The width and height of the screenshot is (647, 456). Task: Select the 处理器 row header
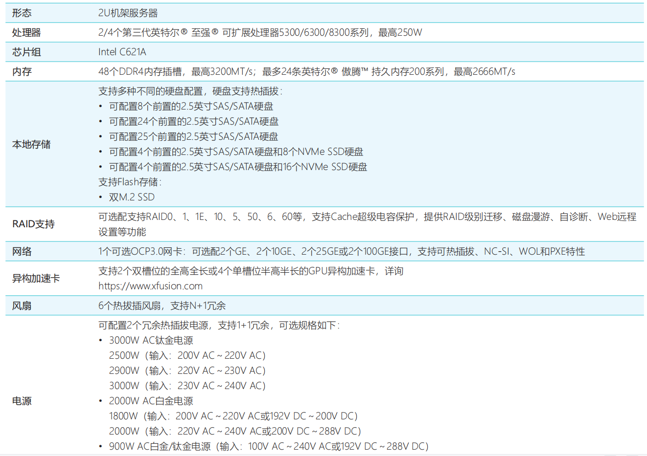pyautogui.click(x=26, y=33)
